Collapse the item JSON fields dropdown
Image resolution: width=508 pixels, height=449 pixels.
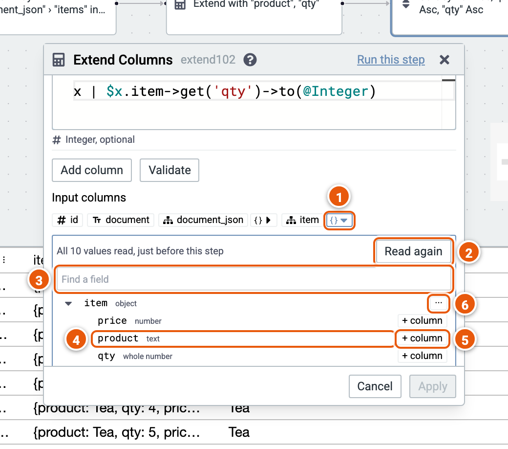(x=339, y=221)
